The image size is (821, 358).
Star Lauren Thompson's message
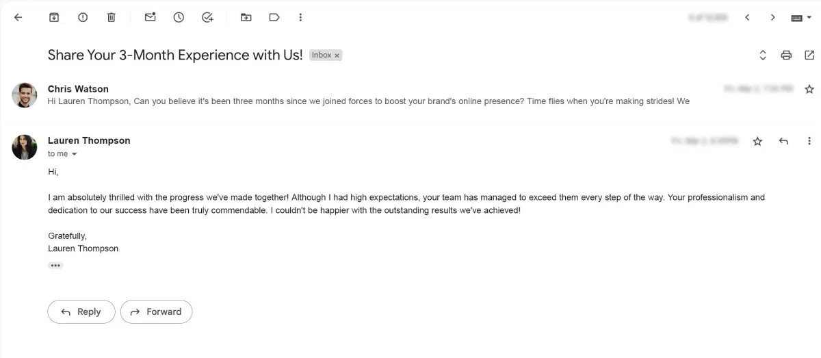757,141
